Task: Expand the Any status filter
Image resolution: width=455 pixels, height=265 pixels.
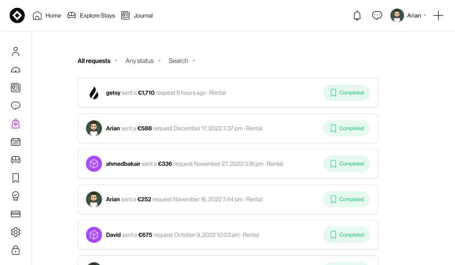Action: [143, 61]
